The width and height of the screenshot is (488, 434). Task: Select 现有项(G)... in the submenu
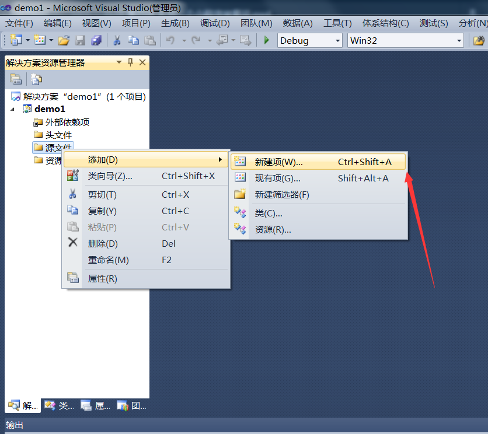318,178
